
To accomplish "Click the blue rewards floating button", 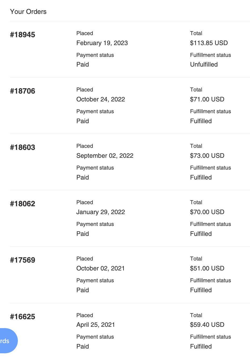I will (8, 341).
